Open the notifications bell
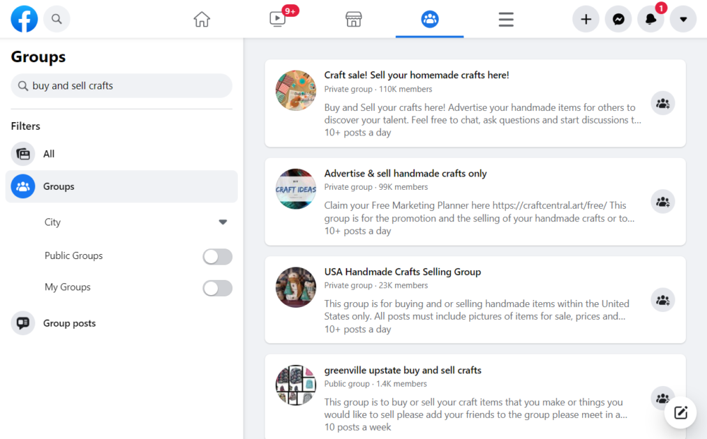 click(650, 19)
